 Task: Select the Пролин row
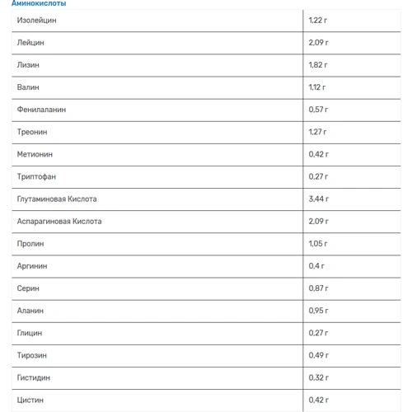point(206,244)
